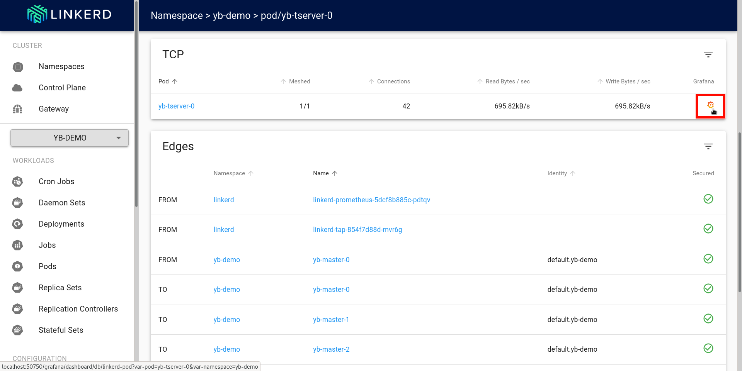Open the TCP table filter icon
Screen dimensions: 742x371
(x=708, y=54)
